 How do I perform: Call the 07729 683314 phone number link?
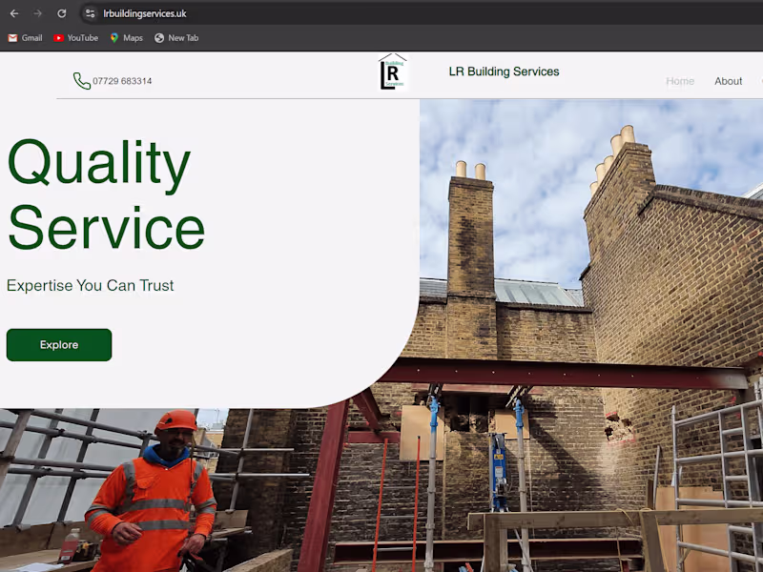(119, 81)
